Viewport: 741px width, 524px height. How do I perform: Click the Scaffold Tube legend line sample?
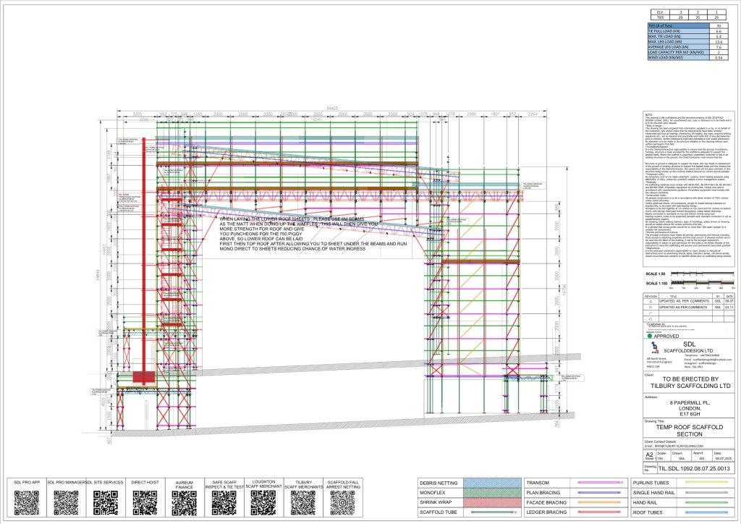492,512
